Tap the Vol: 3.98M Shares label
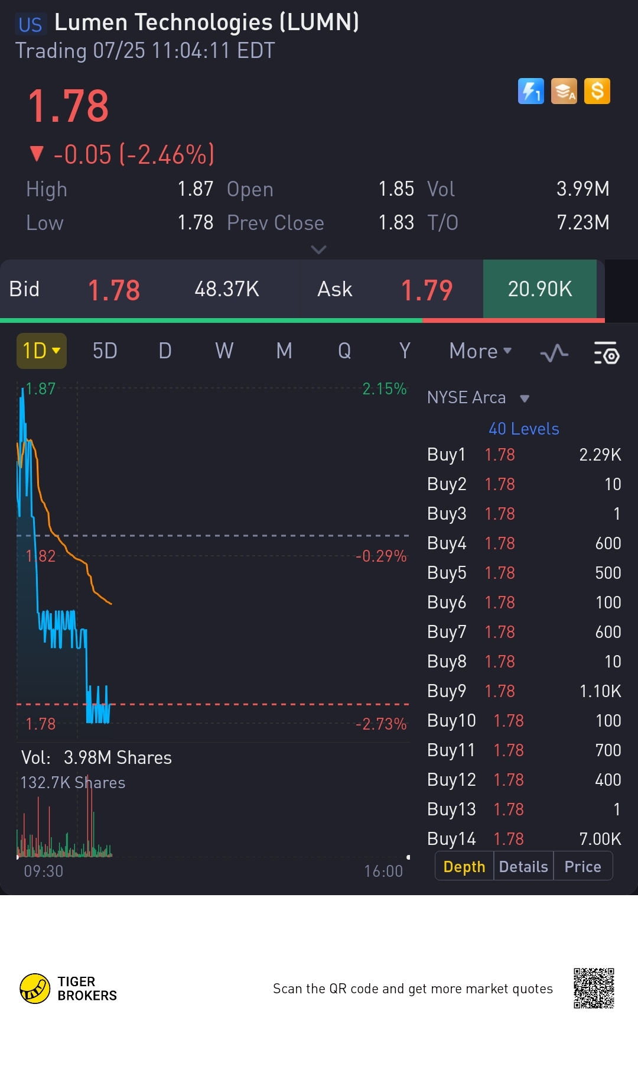 [x=96, y=758]
